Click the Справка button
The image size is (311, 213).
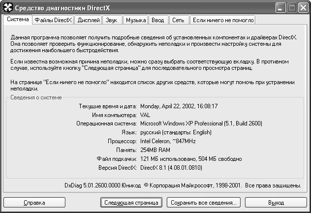tap(34, 203)
